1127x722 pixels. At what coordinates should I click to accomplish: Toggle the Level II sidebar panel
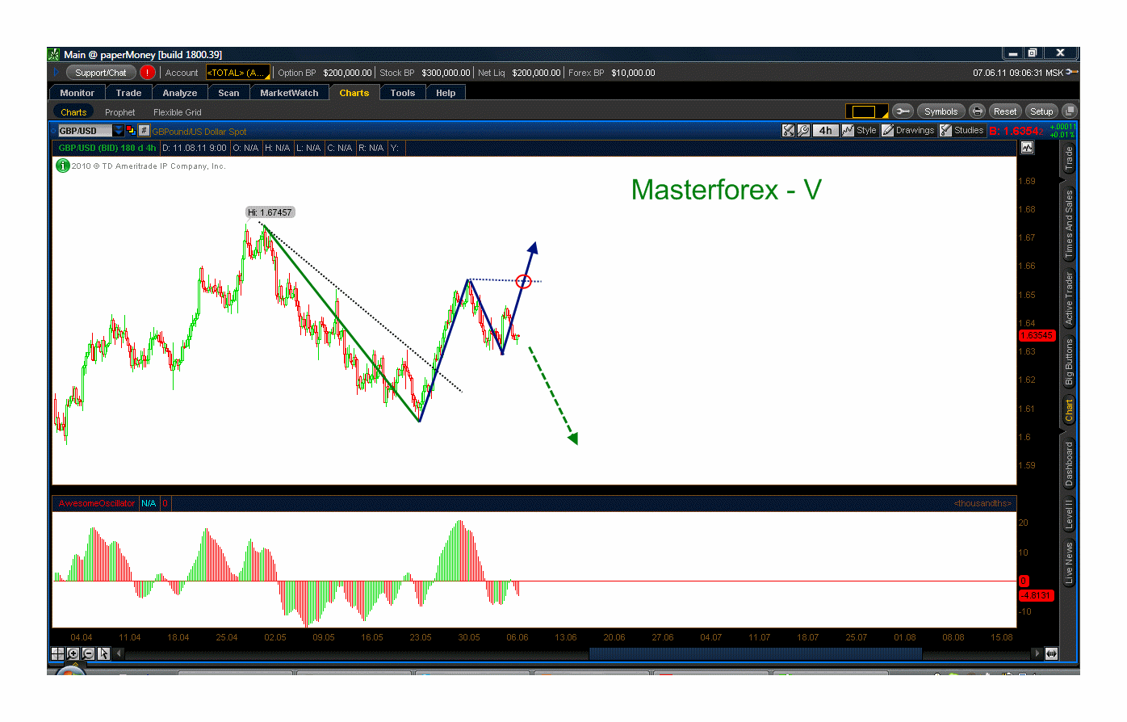1069,514
